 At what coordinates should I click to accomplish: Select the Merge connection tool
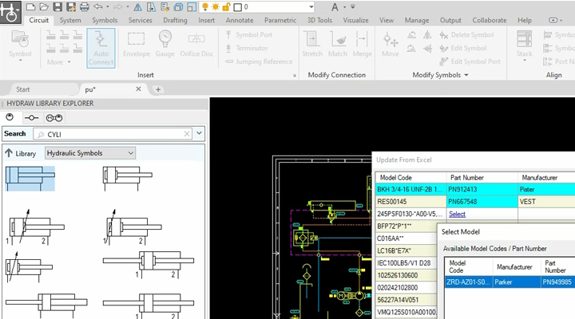point(362,45)
